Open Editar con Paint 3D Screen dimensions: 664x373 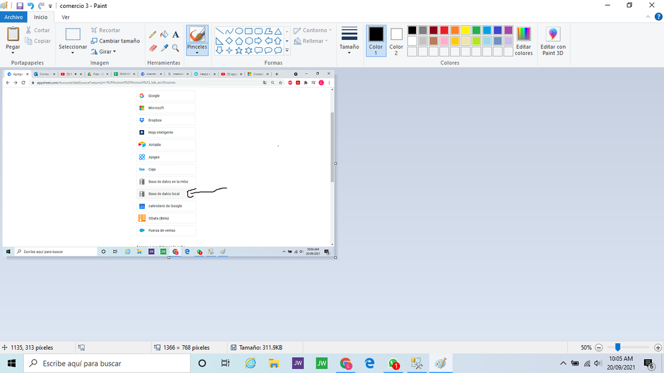(553, 41)
